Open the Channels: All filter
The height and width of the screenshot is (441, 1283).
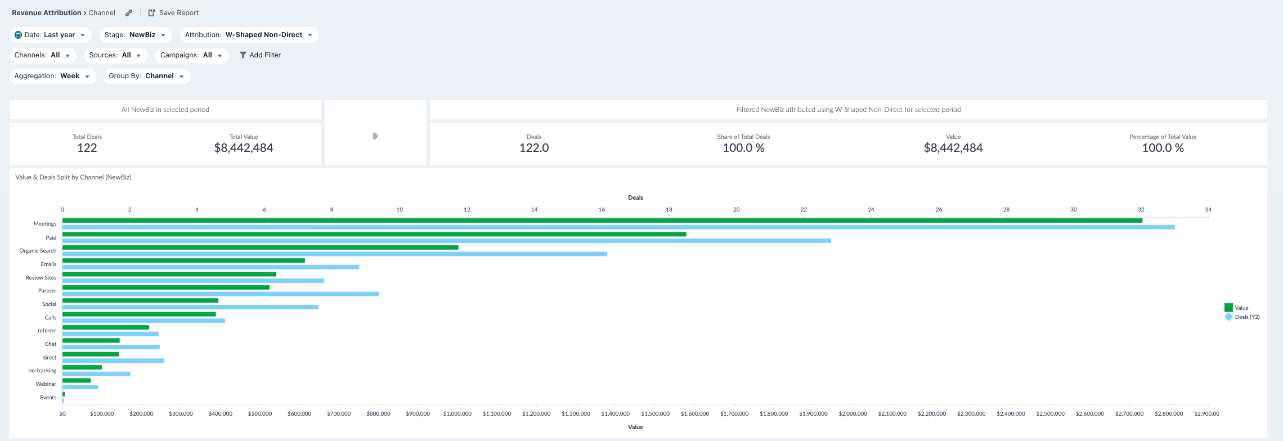click(x=43, y=55)
